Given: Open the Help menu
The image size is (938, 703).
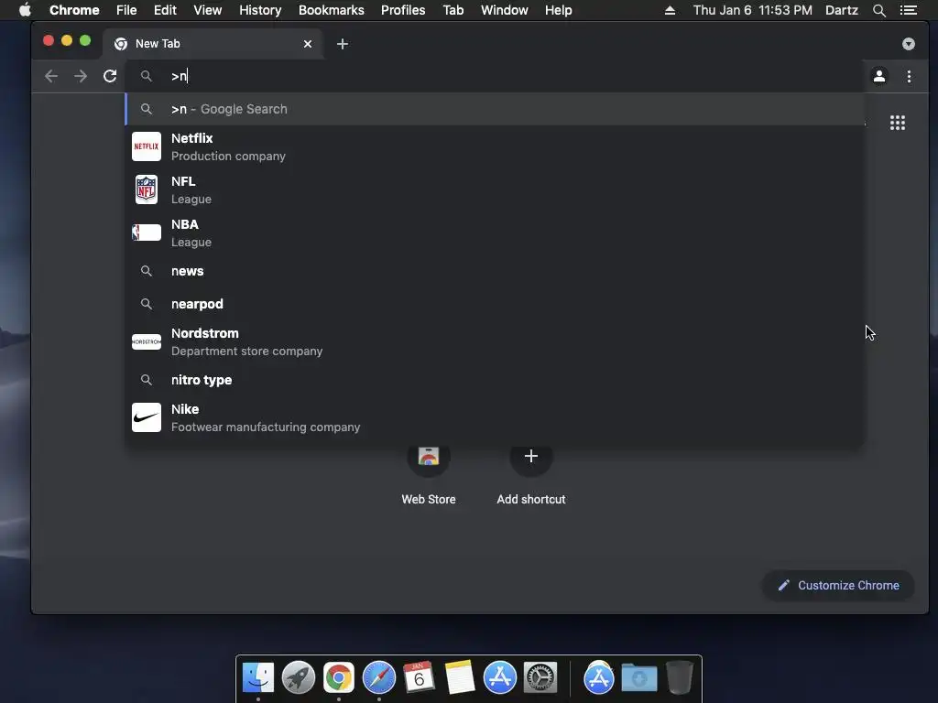Looking at the screenshot, I should 558,10.
